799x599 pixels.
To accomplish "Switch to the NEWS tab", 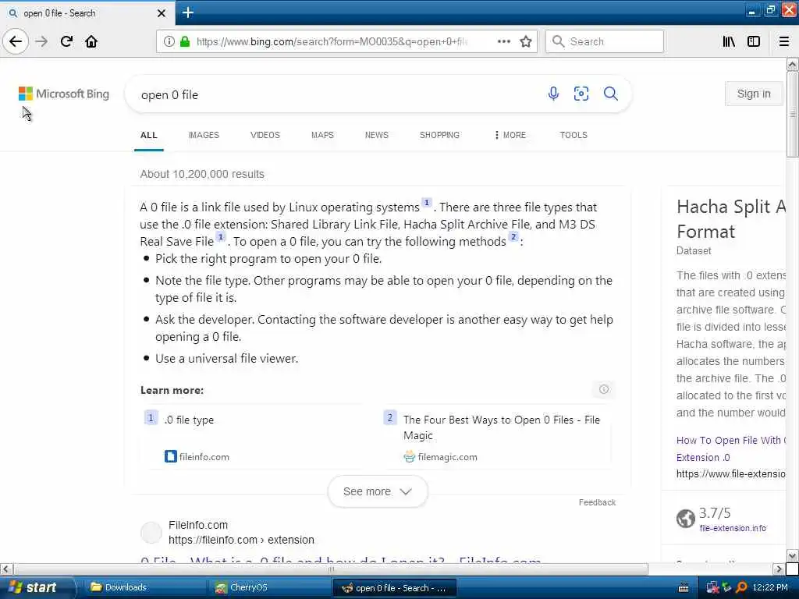I will click(377, 135).
